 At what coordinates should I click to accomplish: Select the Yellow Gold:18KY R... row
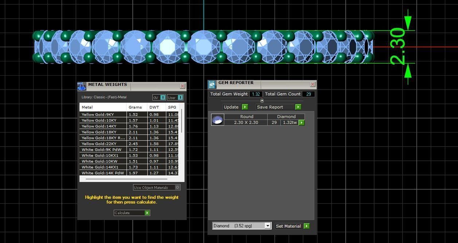129,138
